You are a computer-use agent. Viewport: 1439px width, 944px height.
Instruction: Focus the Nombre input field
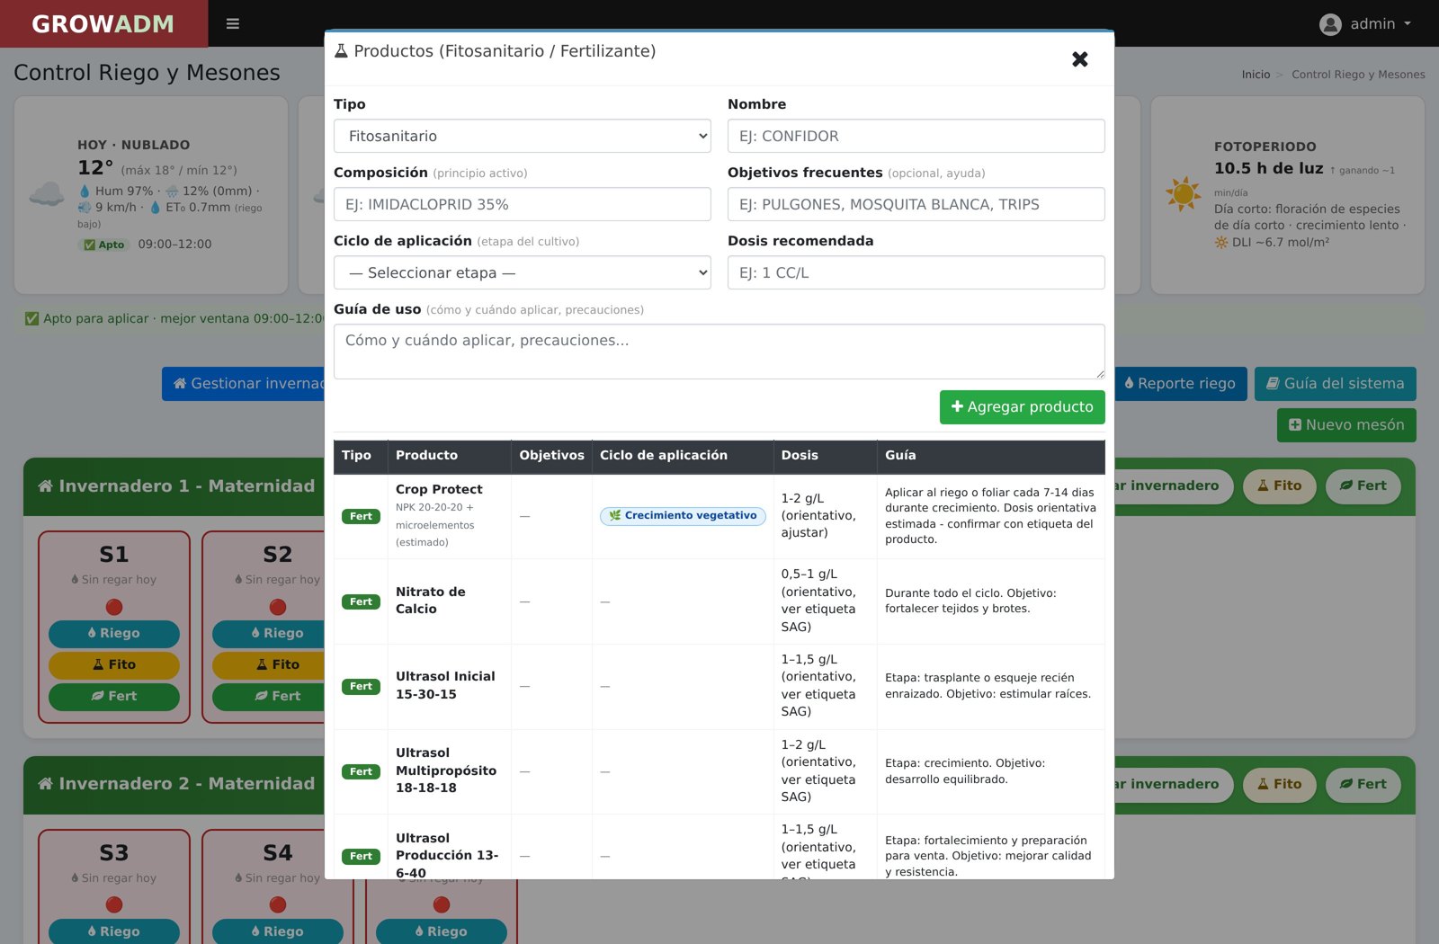pos(916,136)
